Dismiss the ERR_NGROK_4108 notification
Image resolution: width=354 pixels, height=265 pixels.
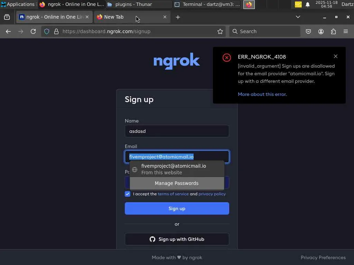[335, 56]
